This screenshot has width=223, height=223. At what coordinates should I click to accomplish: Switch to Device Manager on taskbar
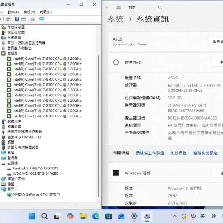click(147, 216)
